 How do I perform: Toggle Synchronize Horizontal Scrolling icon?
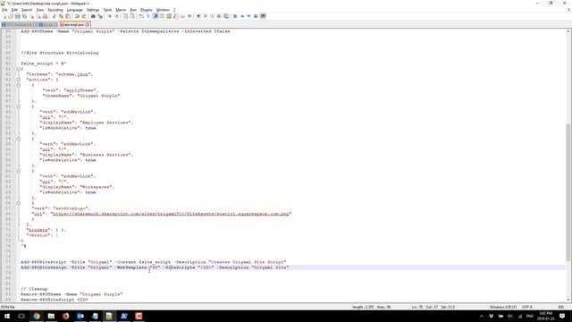click(132, 16)
